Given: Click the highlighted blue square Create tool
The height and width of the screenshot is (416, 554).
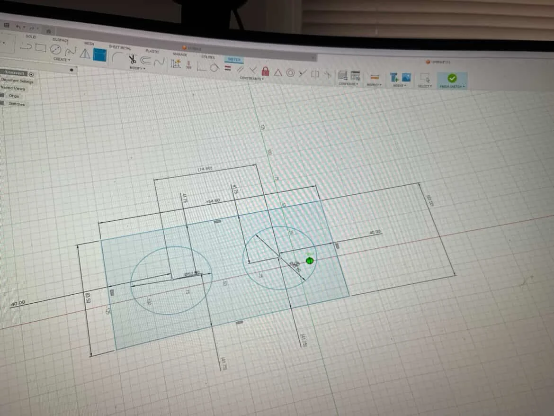Looking at the screenshot, I should (99, 55).
